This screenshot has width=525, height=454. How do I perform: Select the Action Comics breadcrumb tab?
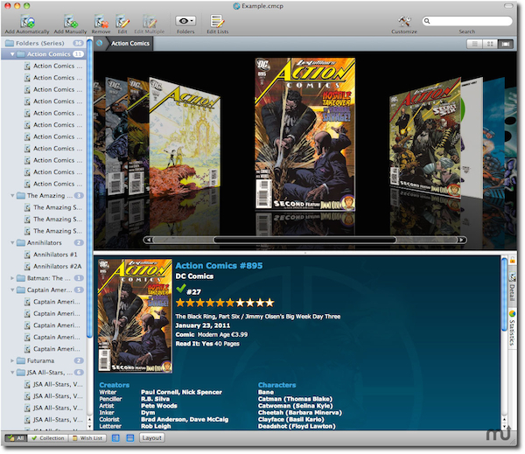tap(130, 44)
